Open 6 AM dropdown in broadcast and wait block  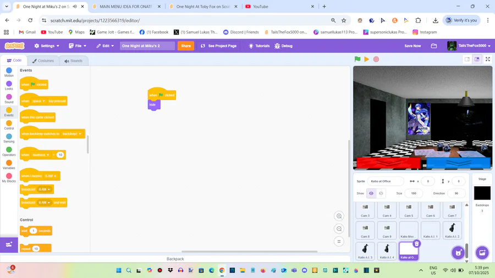pyautogui.click(x=44, y=202)
